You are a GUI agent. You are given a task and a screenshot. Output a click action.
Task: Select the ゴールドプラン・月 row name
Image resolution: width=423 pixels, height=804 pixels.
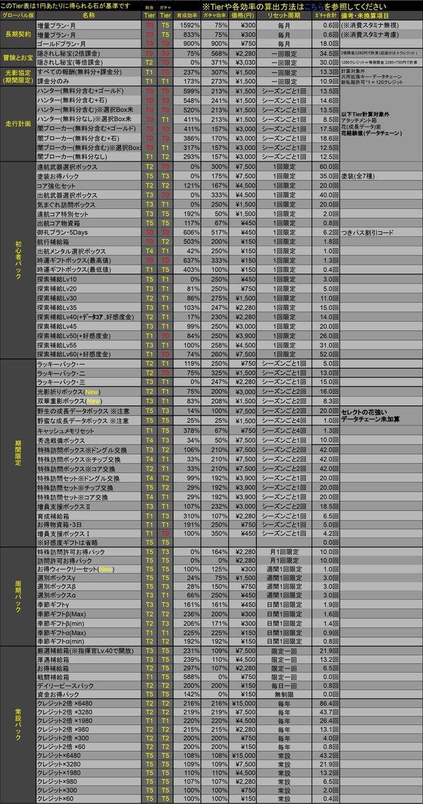pyautogui.click(x=88, y=43)
